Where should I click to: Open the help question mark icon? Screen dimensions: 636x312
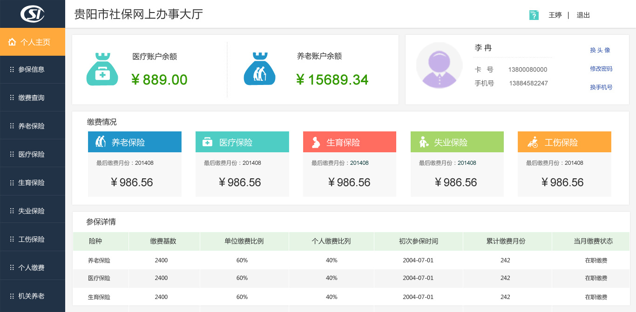534,15
